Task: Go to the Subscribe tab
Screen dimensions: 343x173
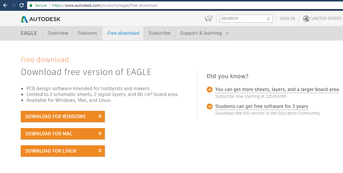Action: (159, 33)
